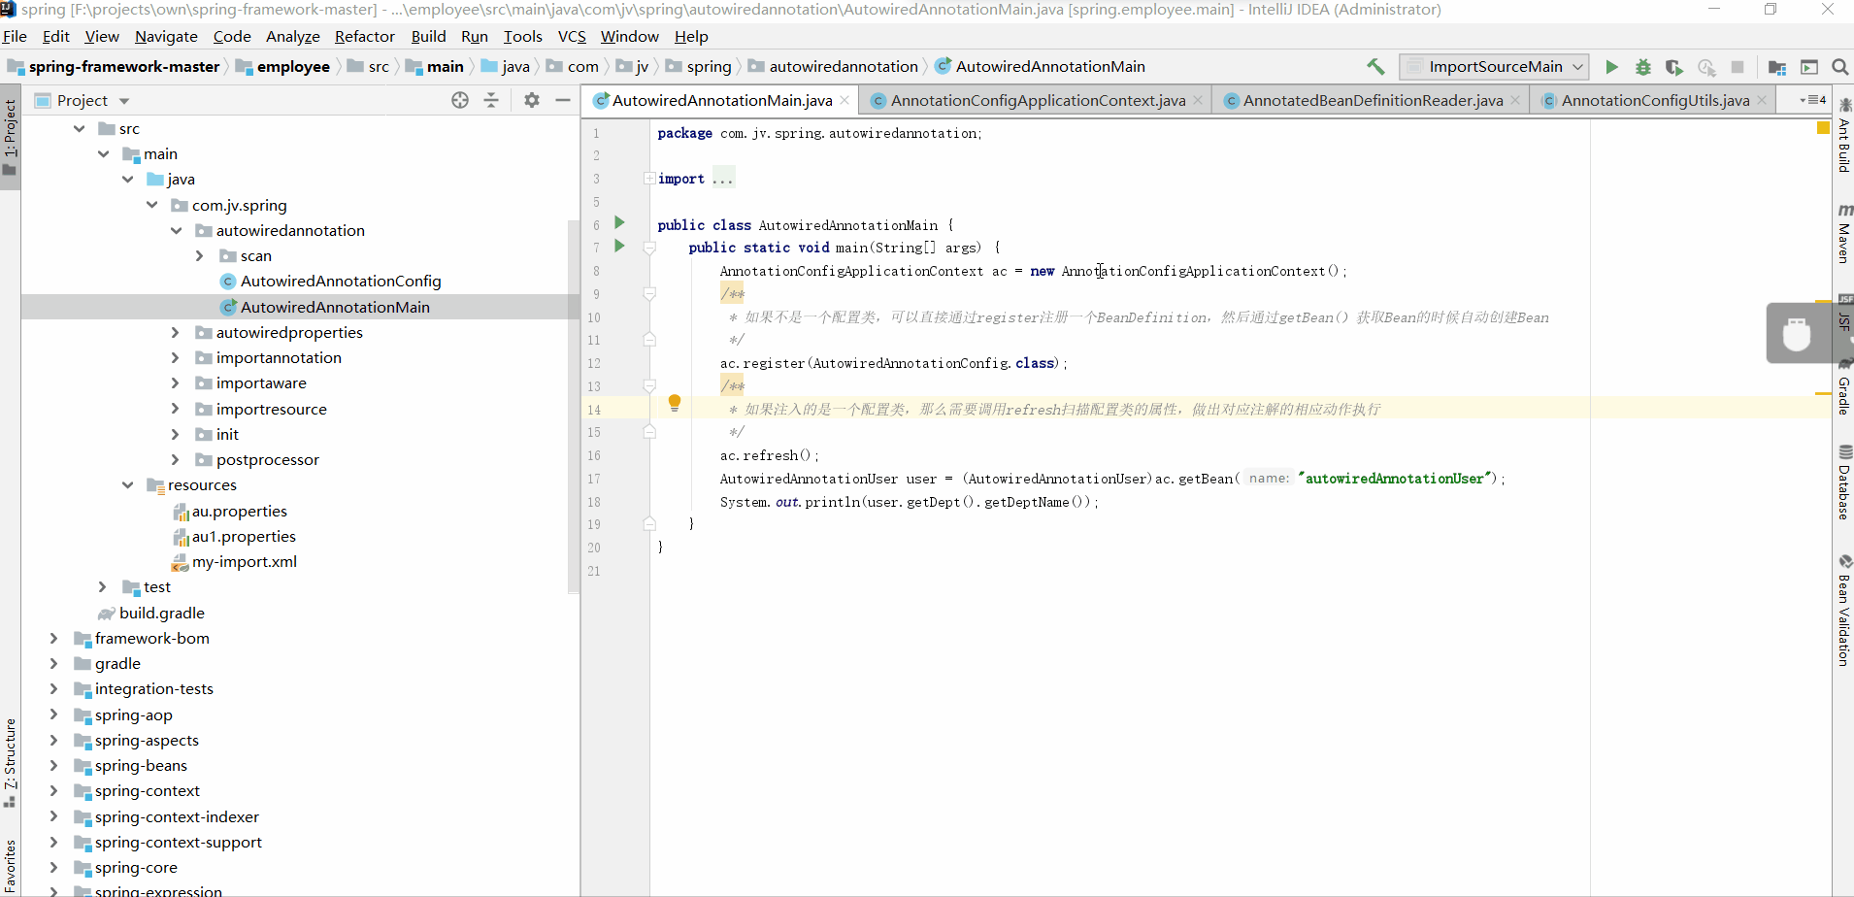
Task: Click the Project panel vertical scrollbar
Action: (x=573, y=408)
